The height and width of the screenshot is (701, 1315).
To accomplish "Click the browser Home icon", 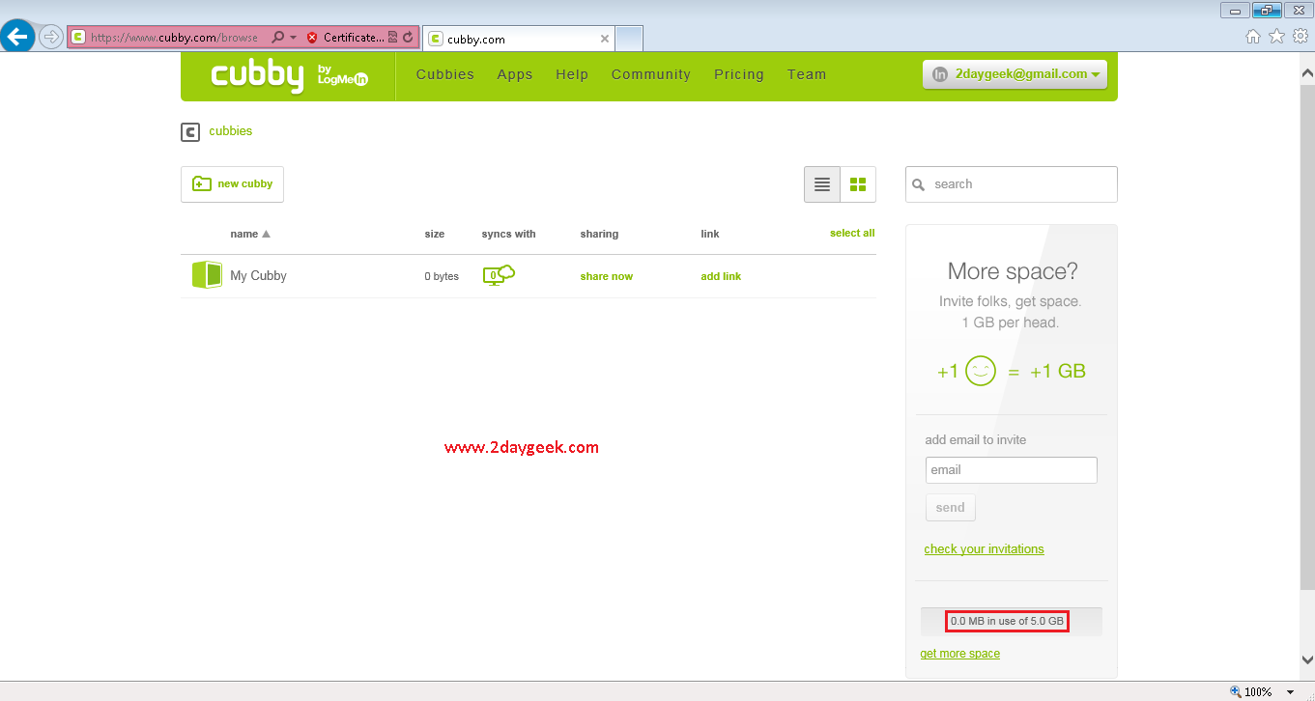I will pos(1253,37).
